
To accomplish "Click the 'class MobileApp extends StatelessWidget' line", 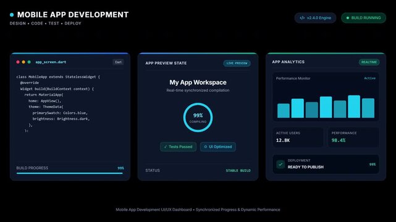I will [x=58, y=77].
